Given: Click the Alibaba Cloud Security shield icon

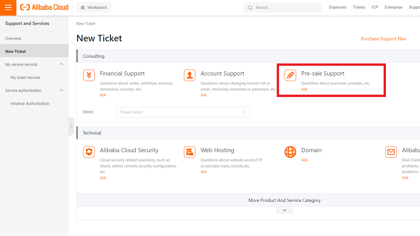Looking at the screenshot, I should point(89,152).
